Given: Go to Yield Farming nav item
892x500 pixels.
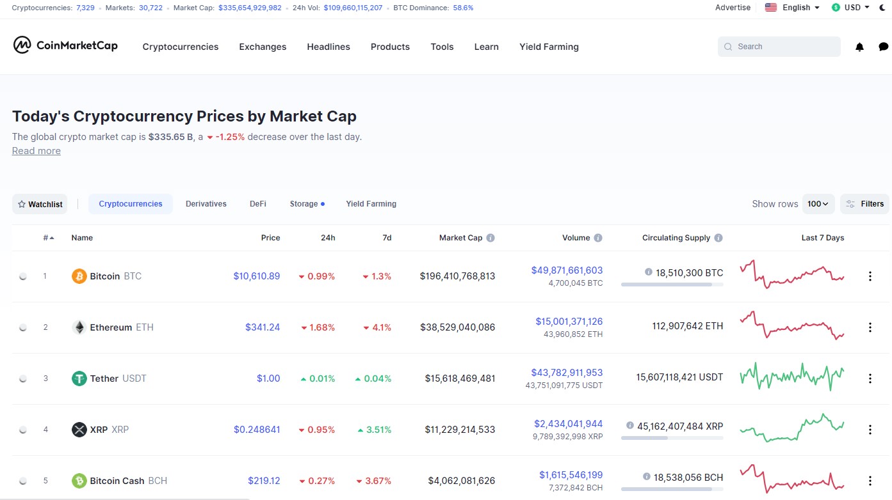Looking at the screenshot, I should 549,47.
